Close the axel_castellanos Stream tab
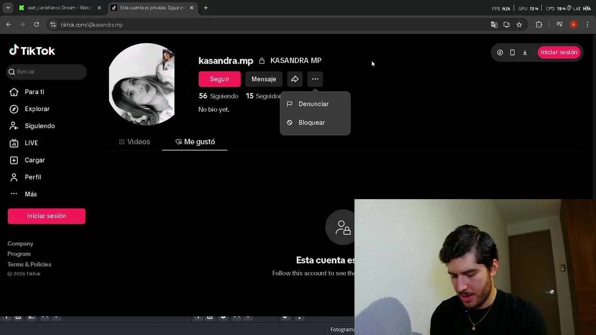 (99, 8)
